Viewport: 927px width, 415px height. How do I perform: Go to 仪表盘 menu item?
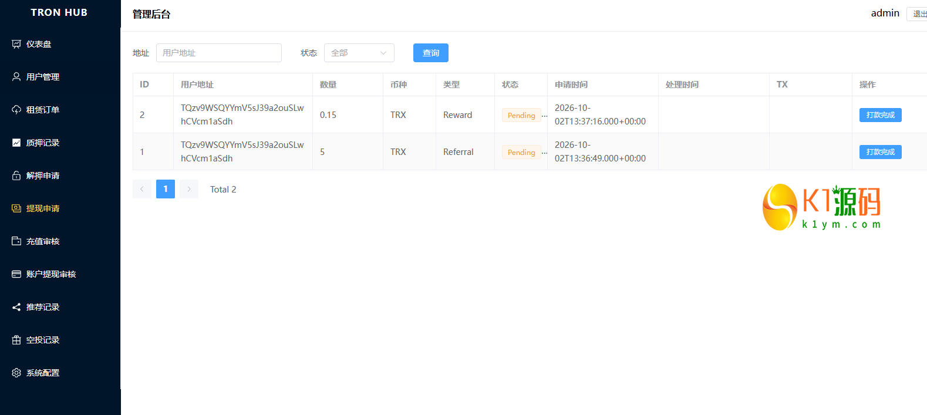(60, 44)
